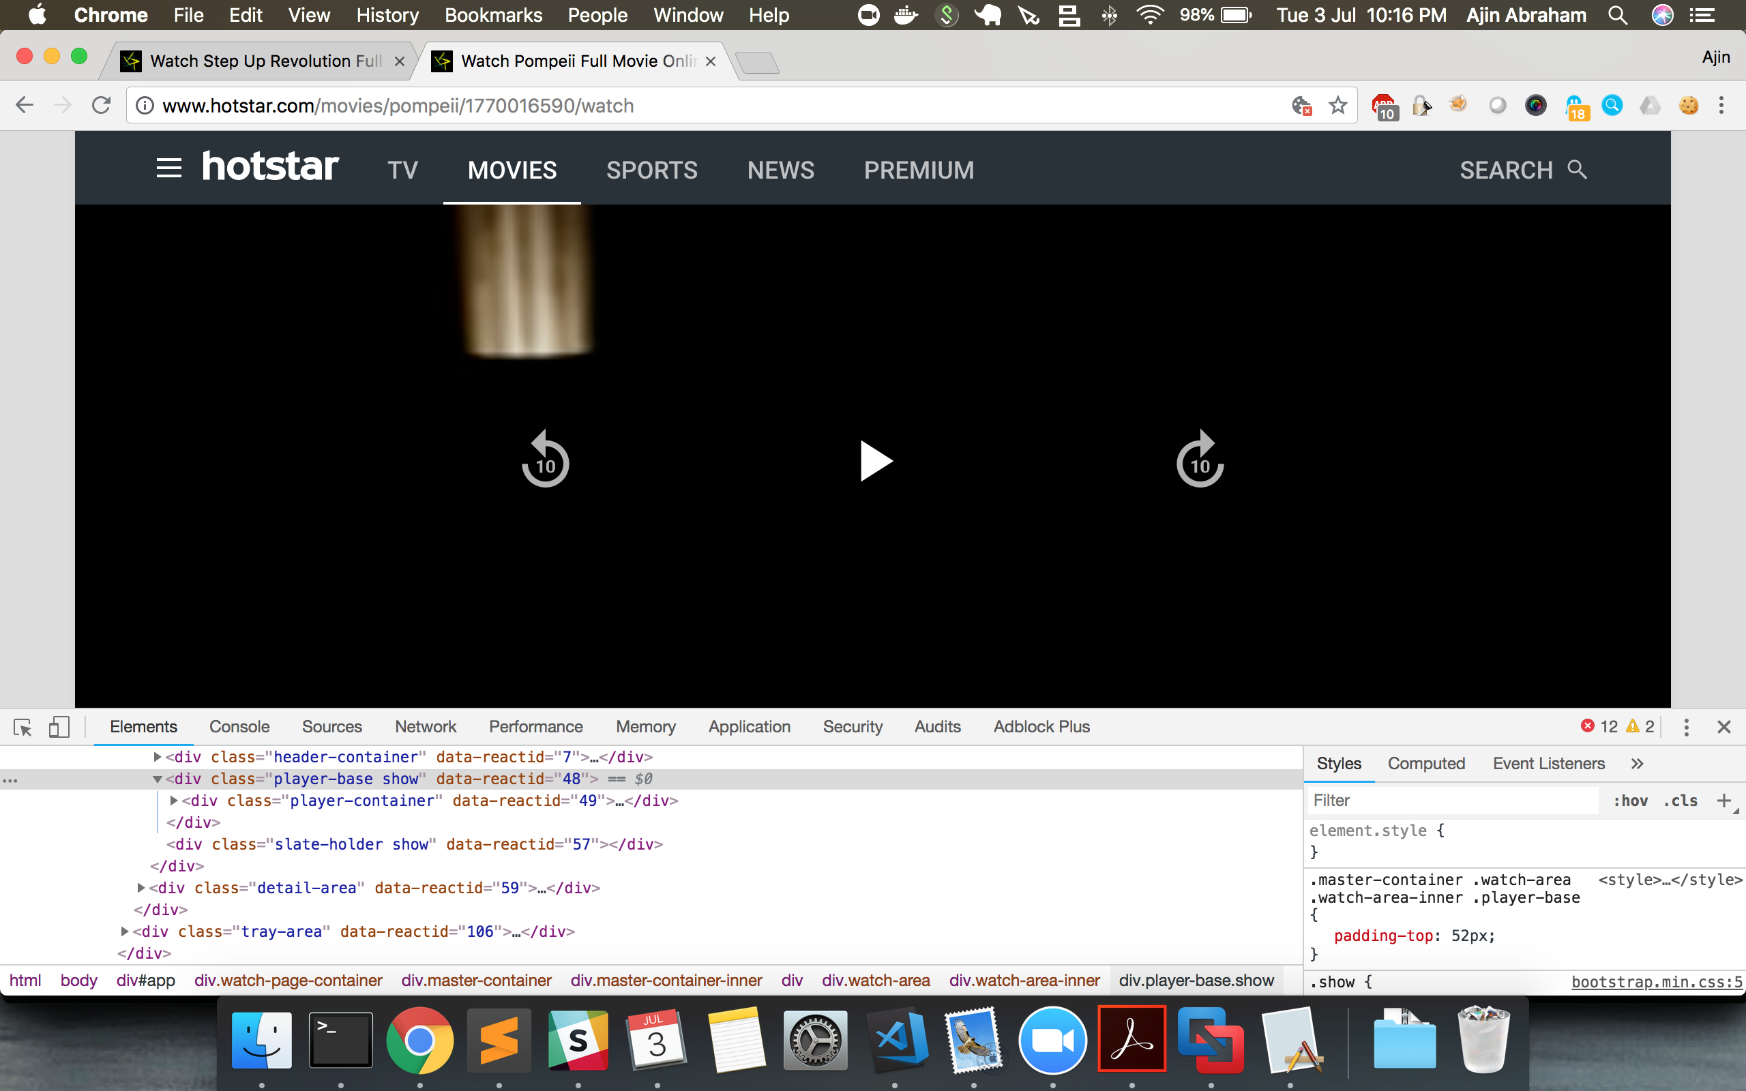This screenshot has height=1091, width=1746.
Task: Close the DevTools panel
Action: click(x=1724, y=727)
